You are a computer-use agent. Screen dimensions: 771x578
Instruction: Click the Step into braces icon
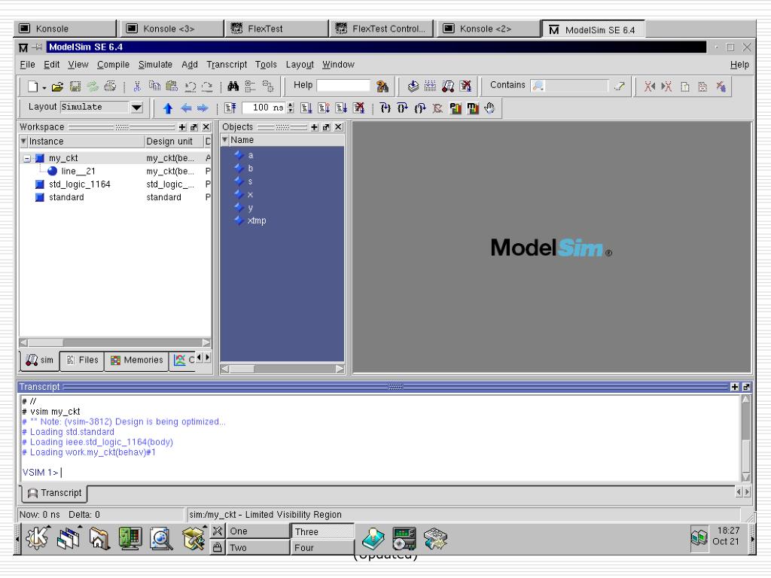coord(385,108)
